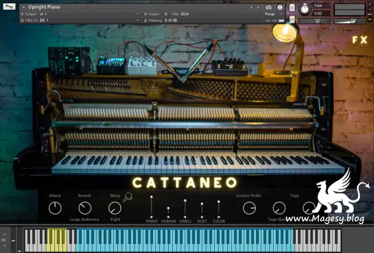Turn the Attack knob

click(55, 208)
